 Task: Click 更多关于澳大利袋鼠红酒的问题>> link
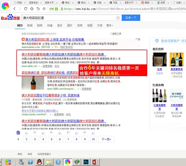click(x=40, y=111)
